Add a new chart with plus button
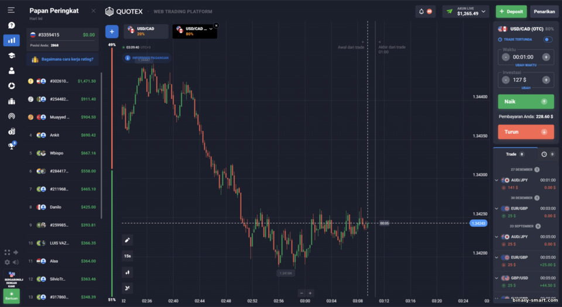 point(112,32)
